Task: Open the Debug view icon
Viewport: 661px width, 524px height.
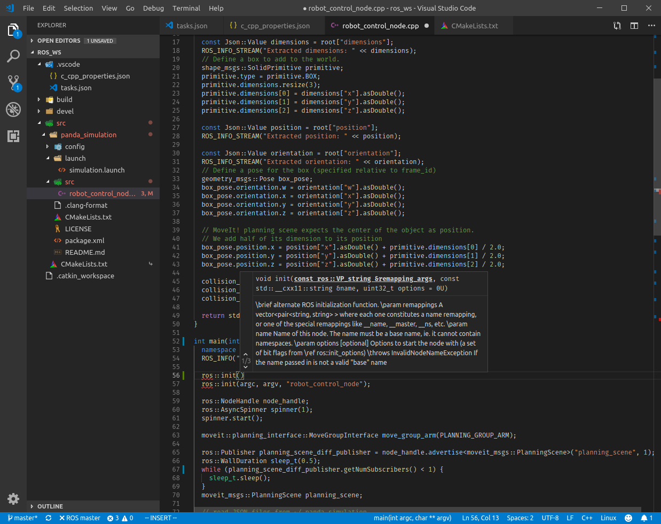Action: [x=13, y=110]
